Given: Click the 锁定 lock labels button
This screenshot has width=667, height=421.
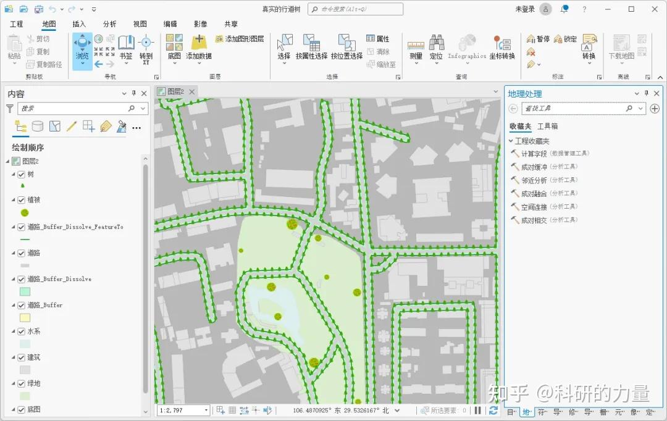Looking at the screenshot, I should [565, 39].
